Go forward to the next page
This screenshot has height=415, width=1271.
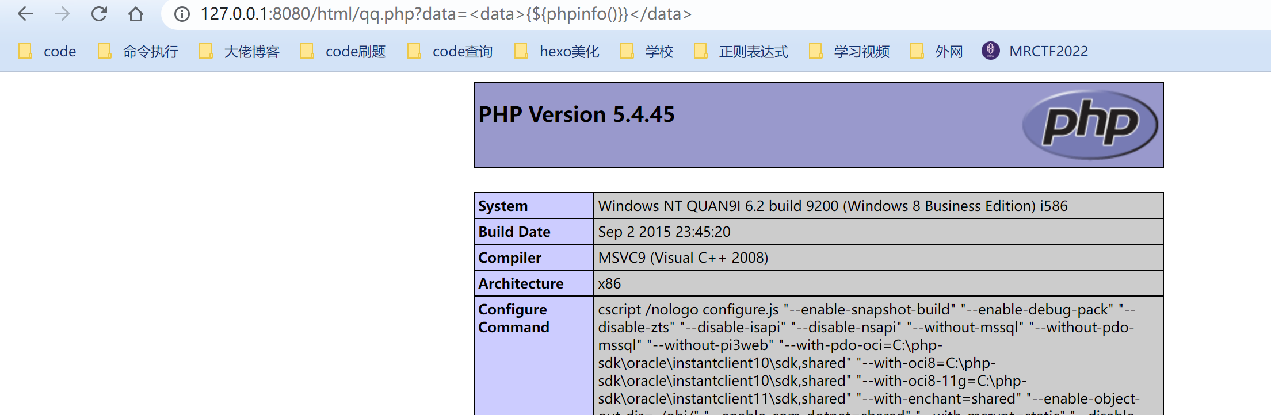pyautogui.click(x=62, y=14)
